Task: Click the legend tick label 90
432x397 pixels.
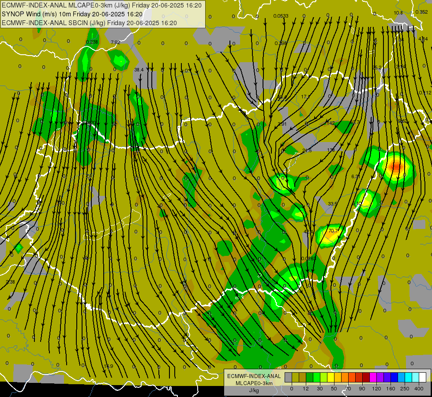Action: click(x=362, y=389)
